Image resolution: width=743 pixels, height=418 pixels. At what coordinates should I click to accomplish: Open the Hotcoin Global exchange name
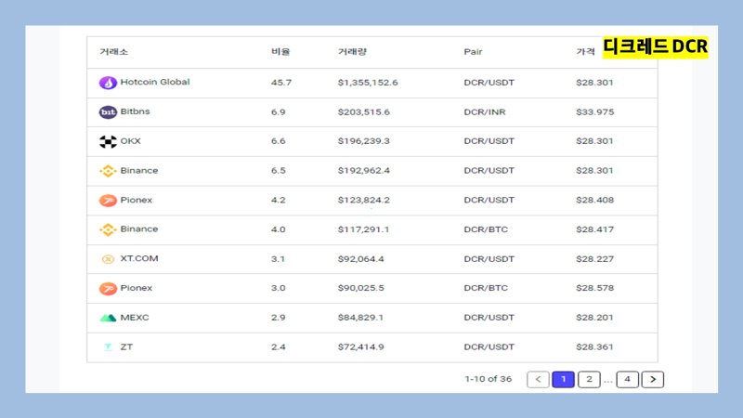tap(155, 82)
